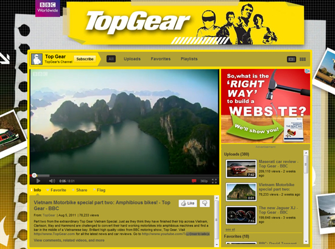
Task: Click 'see all' under Uploads list
Action: click(x=230, y=230)
